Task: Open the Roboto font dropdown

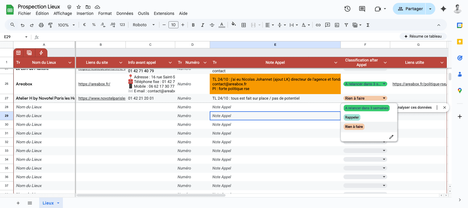Action: (x=144, y=25)
